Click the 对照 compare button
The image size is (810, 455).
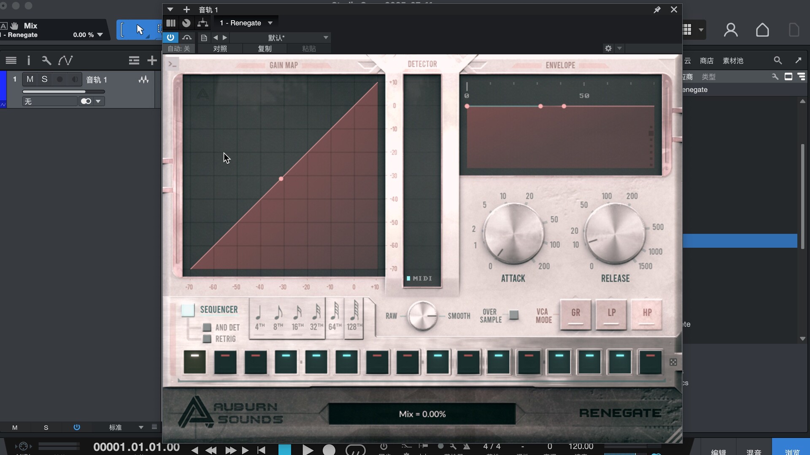pyautogui.click(x=220, y=48)
